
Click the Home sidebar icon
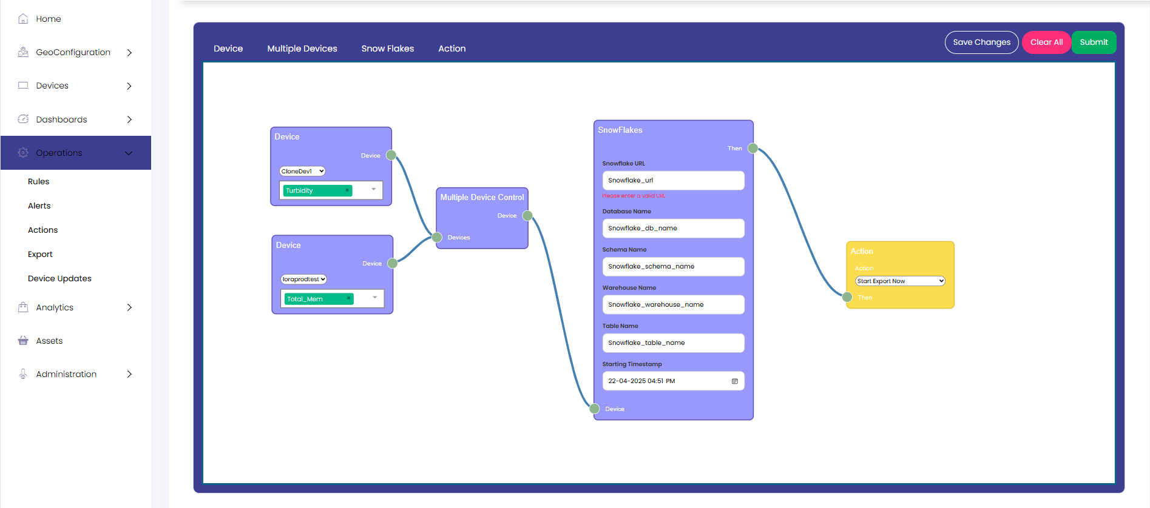(23, 19)
